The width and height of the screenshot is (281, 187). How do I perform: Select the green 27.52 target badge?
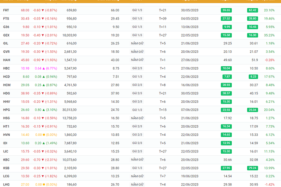coord(226,19)
